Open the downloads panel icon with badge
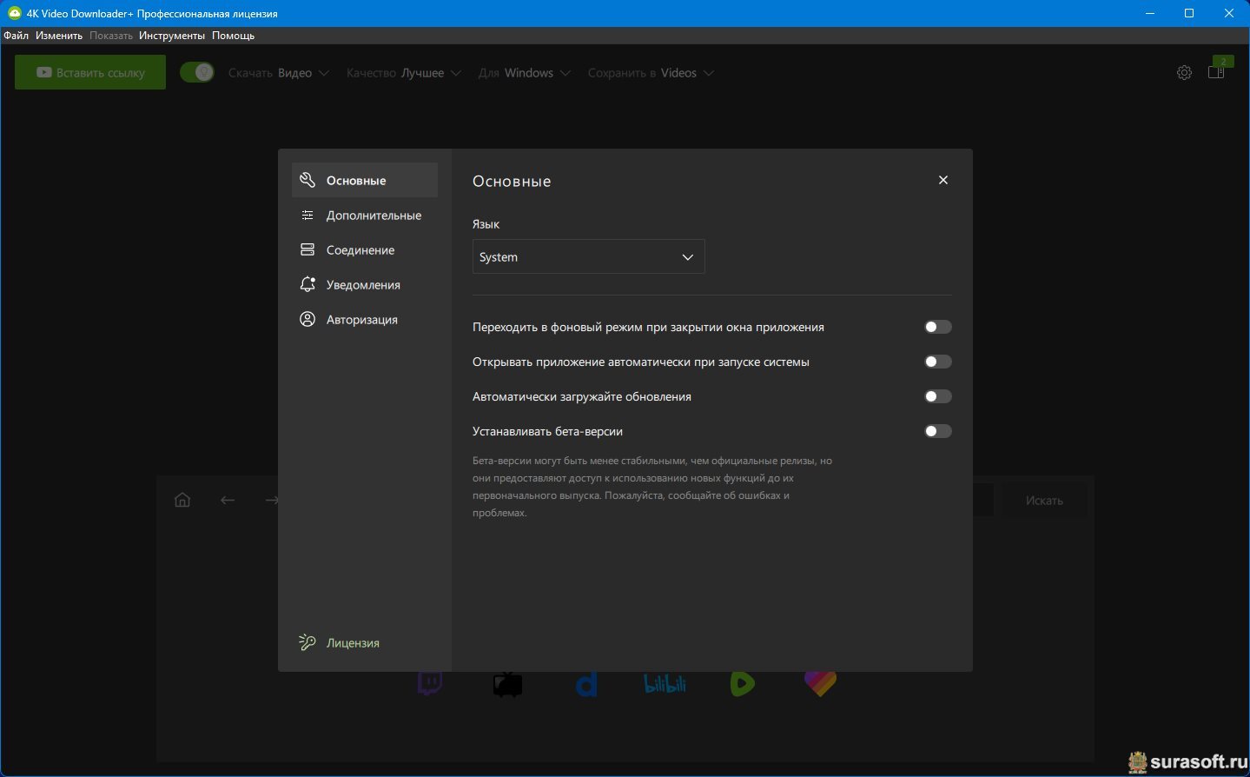 coord(1216,72)
